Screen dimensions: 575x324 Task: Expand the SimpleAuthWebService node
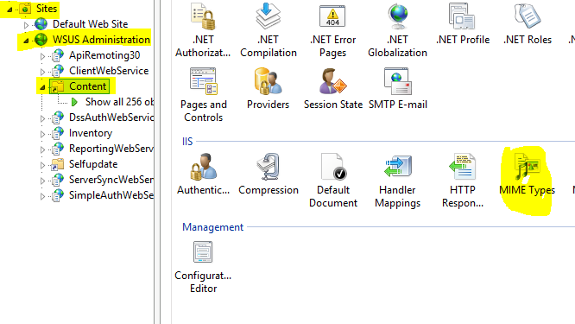click(x=42, y=196)
